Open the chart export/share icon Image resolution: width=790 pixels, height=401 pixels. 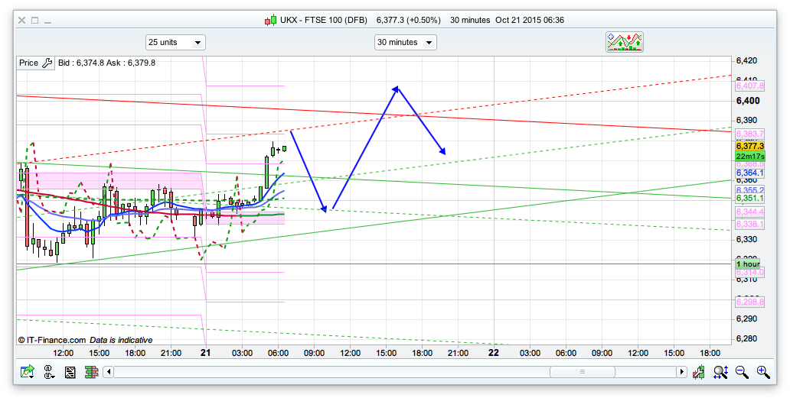(x=28, y=372)
